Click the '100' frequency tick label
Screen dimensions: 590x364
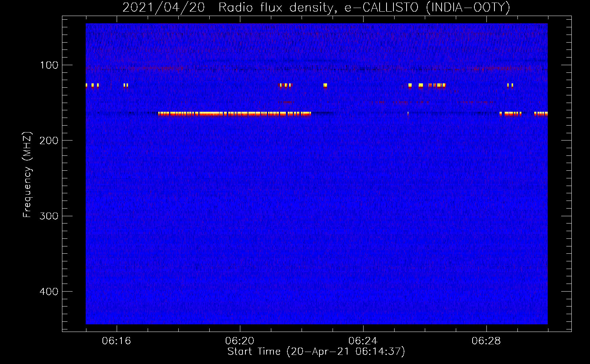[49, 65]
